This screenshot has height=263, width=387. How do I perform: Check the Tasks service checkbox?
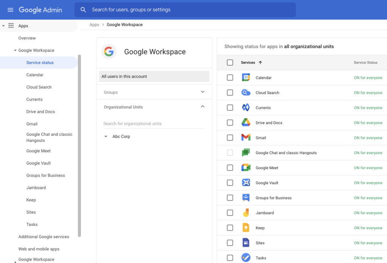click(230, 258)
